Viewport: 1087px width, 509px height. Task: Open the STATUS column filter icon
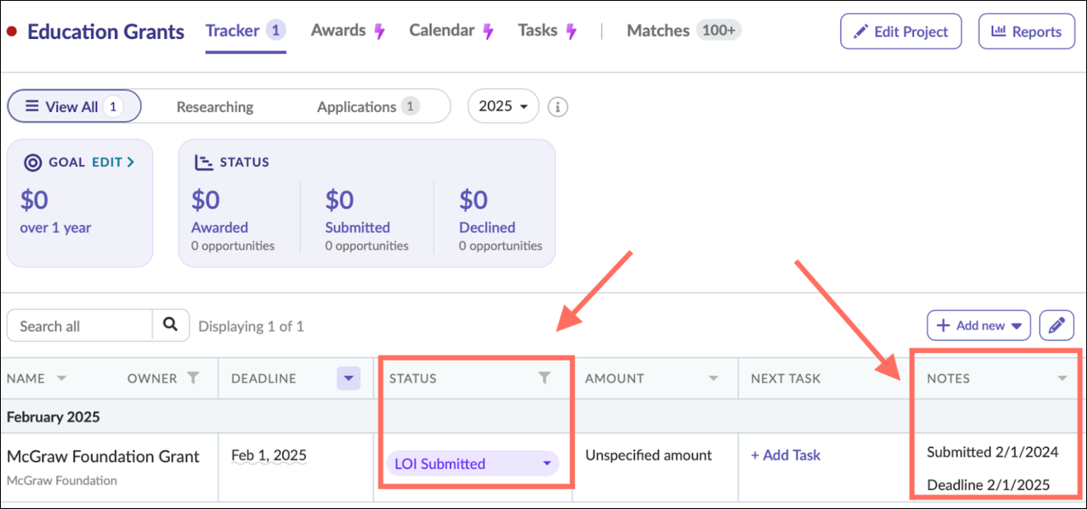(x=545, y=377)
